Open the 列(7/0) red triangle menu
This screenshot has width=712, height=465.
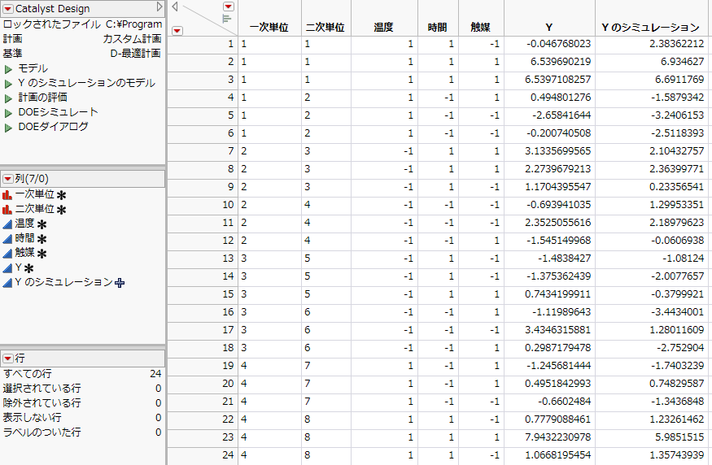(7, 179)
